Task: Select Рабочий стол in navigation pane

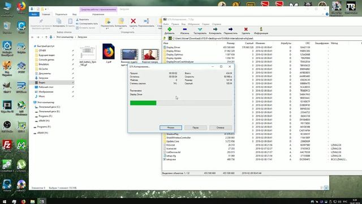Action: [x=46, y=87]
